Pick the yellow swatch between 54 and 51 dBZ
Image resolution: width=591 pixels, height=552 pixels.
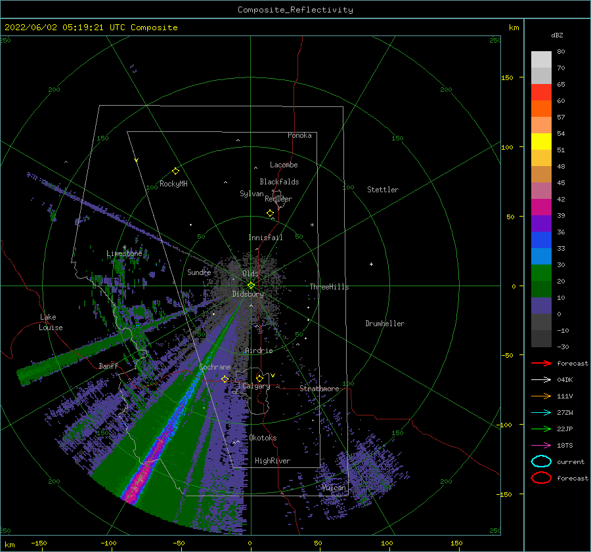coord(541,142)
